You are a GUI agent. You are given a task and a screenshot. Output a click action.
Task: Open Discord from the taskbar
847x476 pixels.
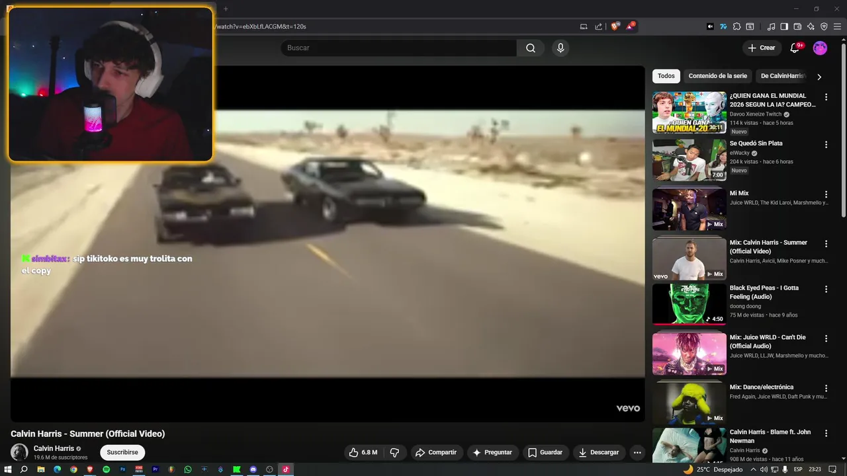pos(253,469)
